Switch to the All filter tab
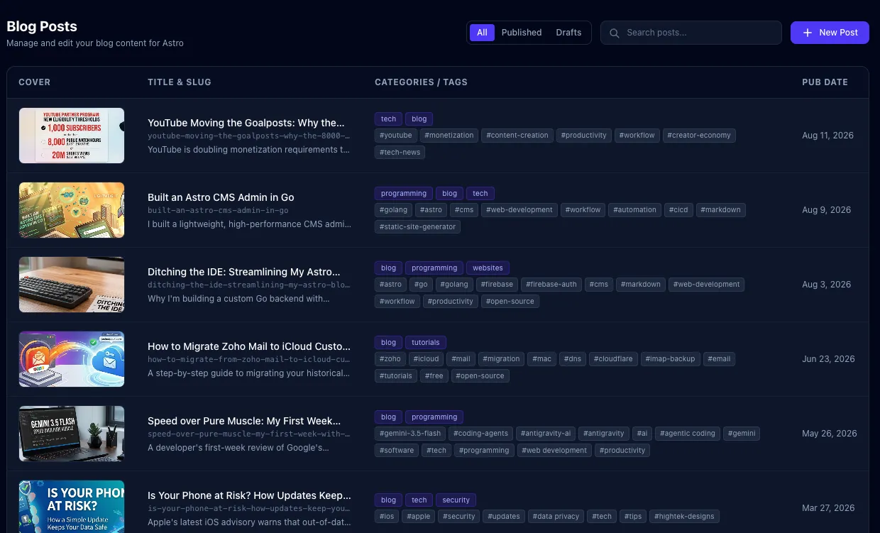This screenshot has width=880, height=533. click(x=482, y=33)
